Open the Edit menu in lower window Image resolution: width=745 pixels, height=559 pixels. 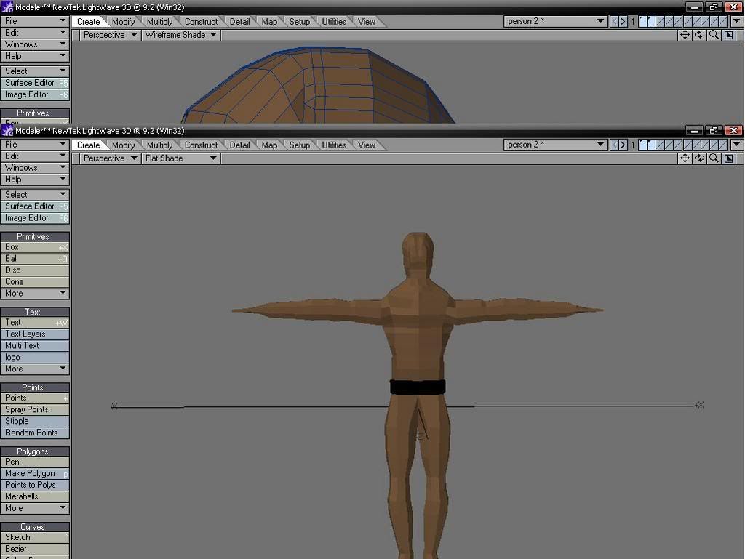[x=35, y=156]
